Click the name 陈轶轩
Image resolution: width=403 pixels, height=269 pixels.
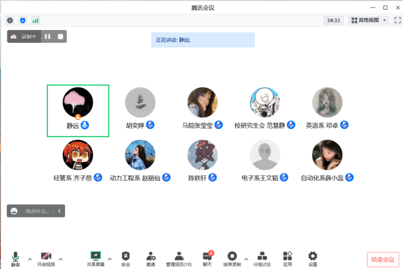click(197, 178)
